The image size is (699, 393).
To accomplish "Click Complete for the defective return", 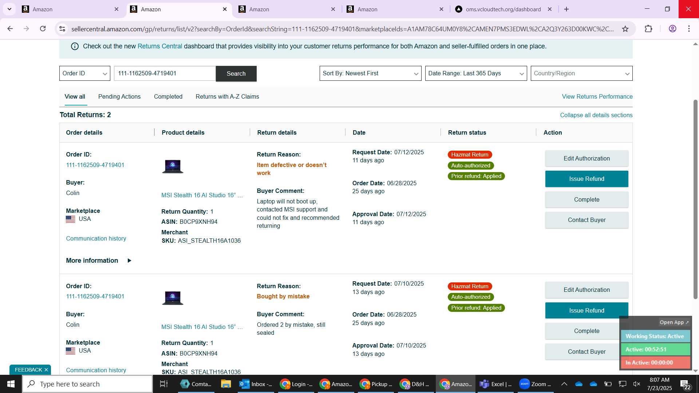I will click(x=587, y=199).
